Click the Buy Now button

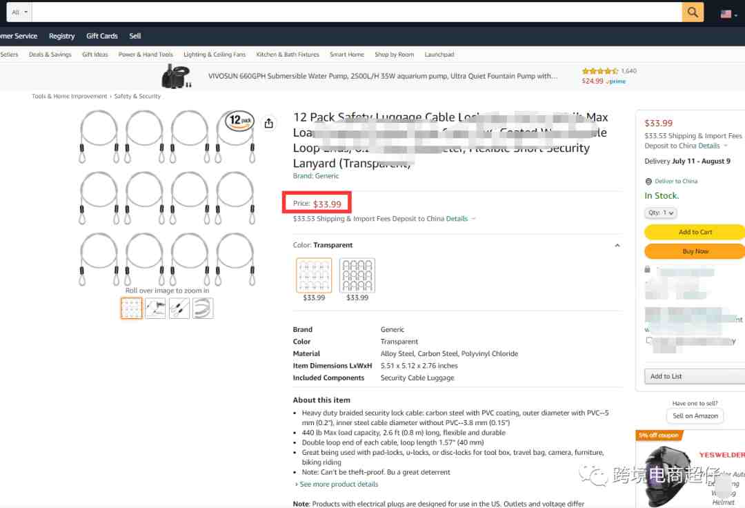click(695, 251)
